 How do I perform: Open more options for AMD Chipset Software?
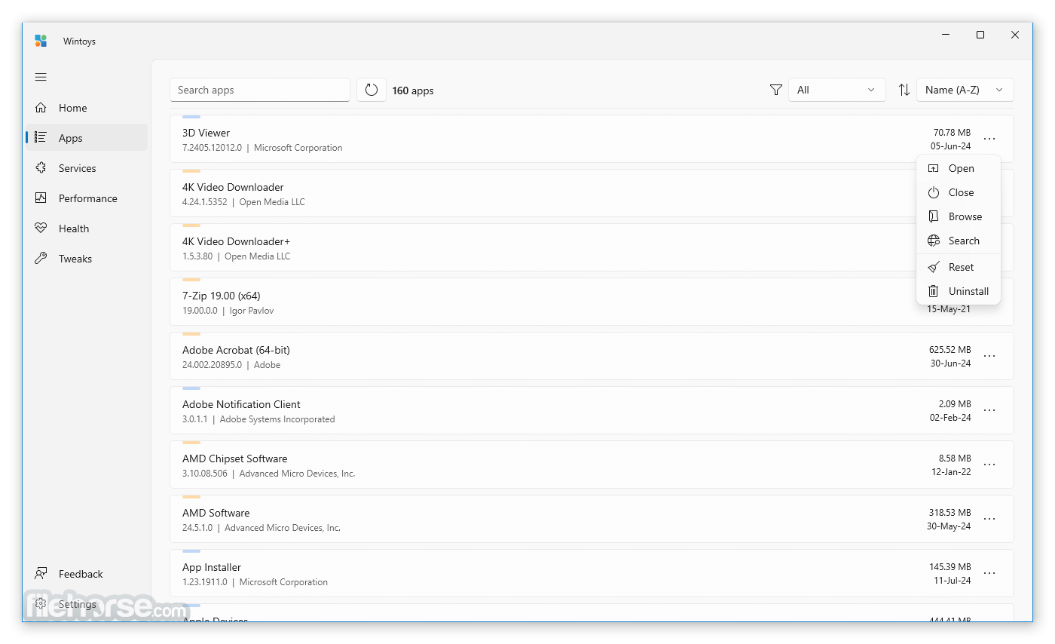[x=989, y=465]
